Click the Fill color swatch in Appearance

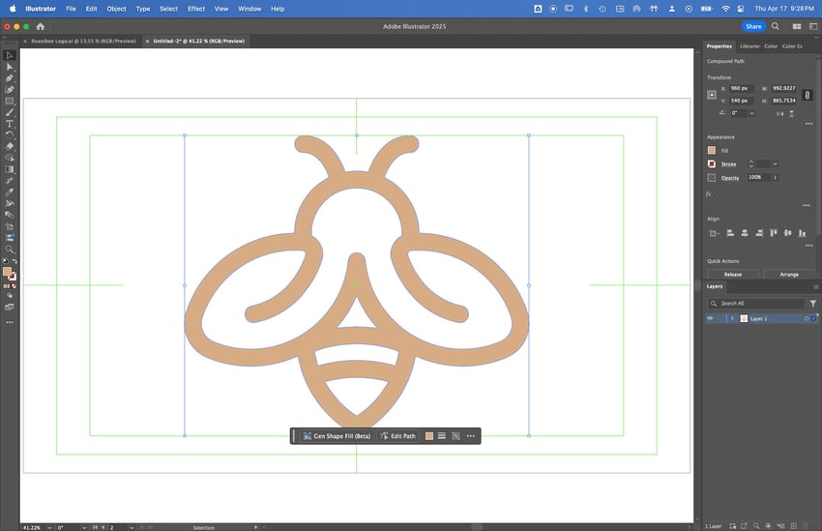click(712, 151)
